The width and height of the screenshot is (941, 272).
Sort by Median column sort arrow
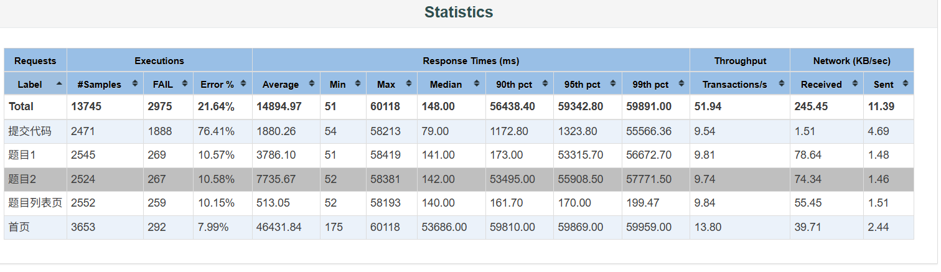(477, 83)
